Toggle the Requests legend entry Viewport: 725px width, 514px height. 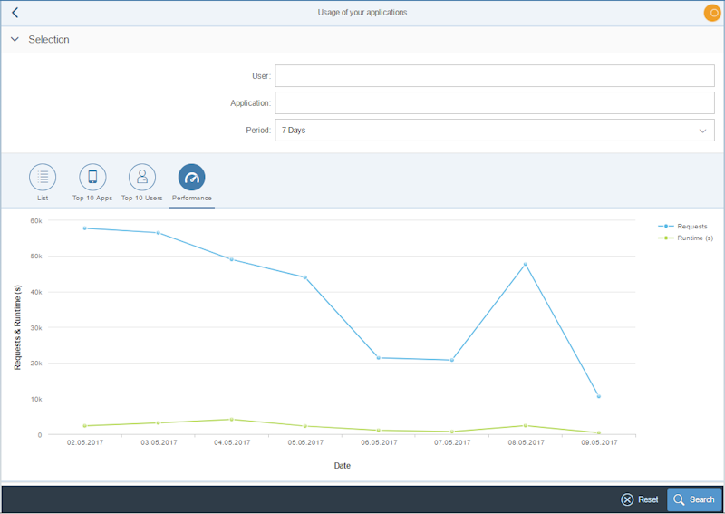coord(682,227)
